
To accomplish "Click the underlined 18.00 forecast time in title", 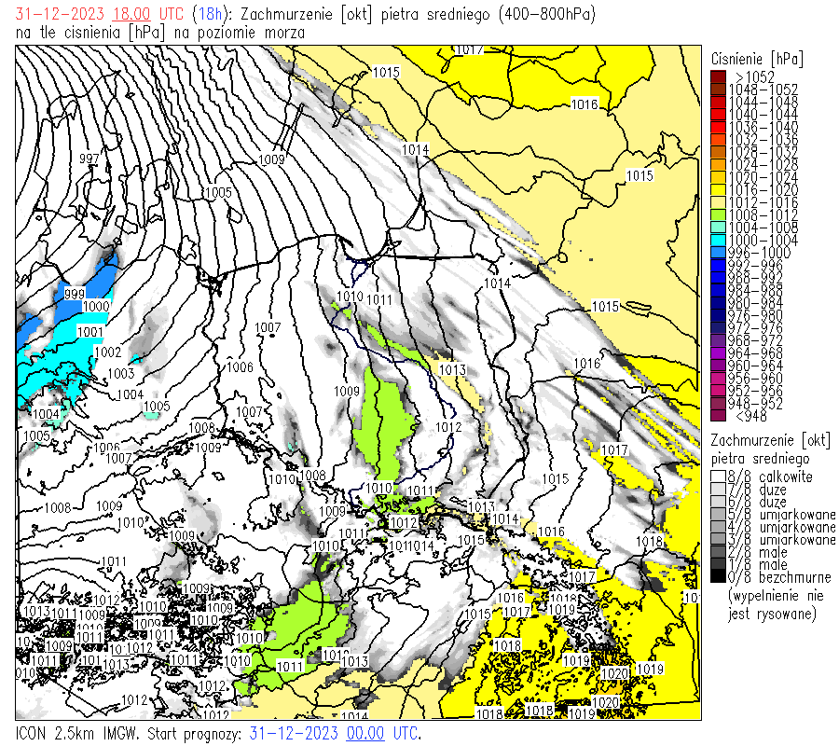I will (131, 13).
